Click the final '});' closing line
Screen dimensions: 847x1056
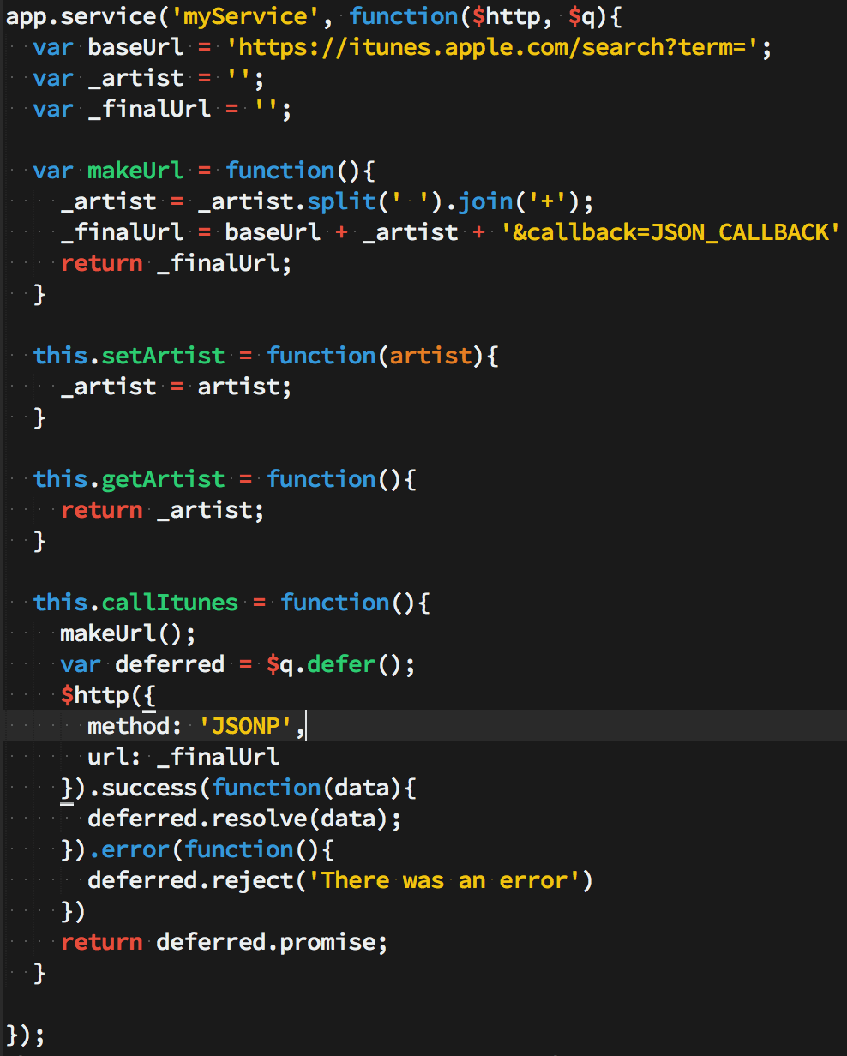coord(26,1035)
